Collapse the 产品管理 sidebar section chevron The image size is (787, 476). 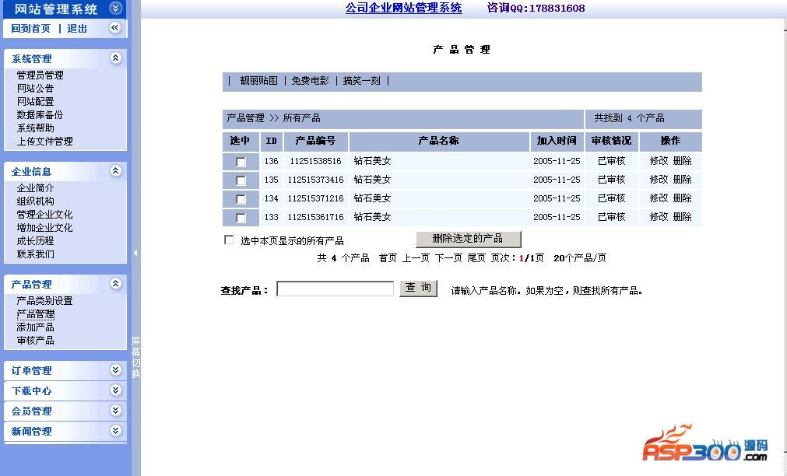(x=115, y=284)
